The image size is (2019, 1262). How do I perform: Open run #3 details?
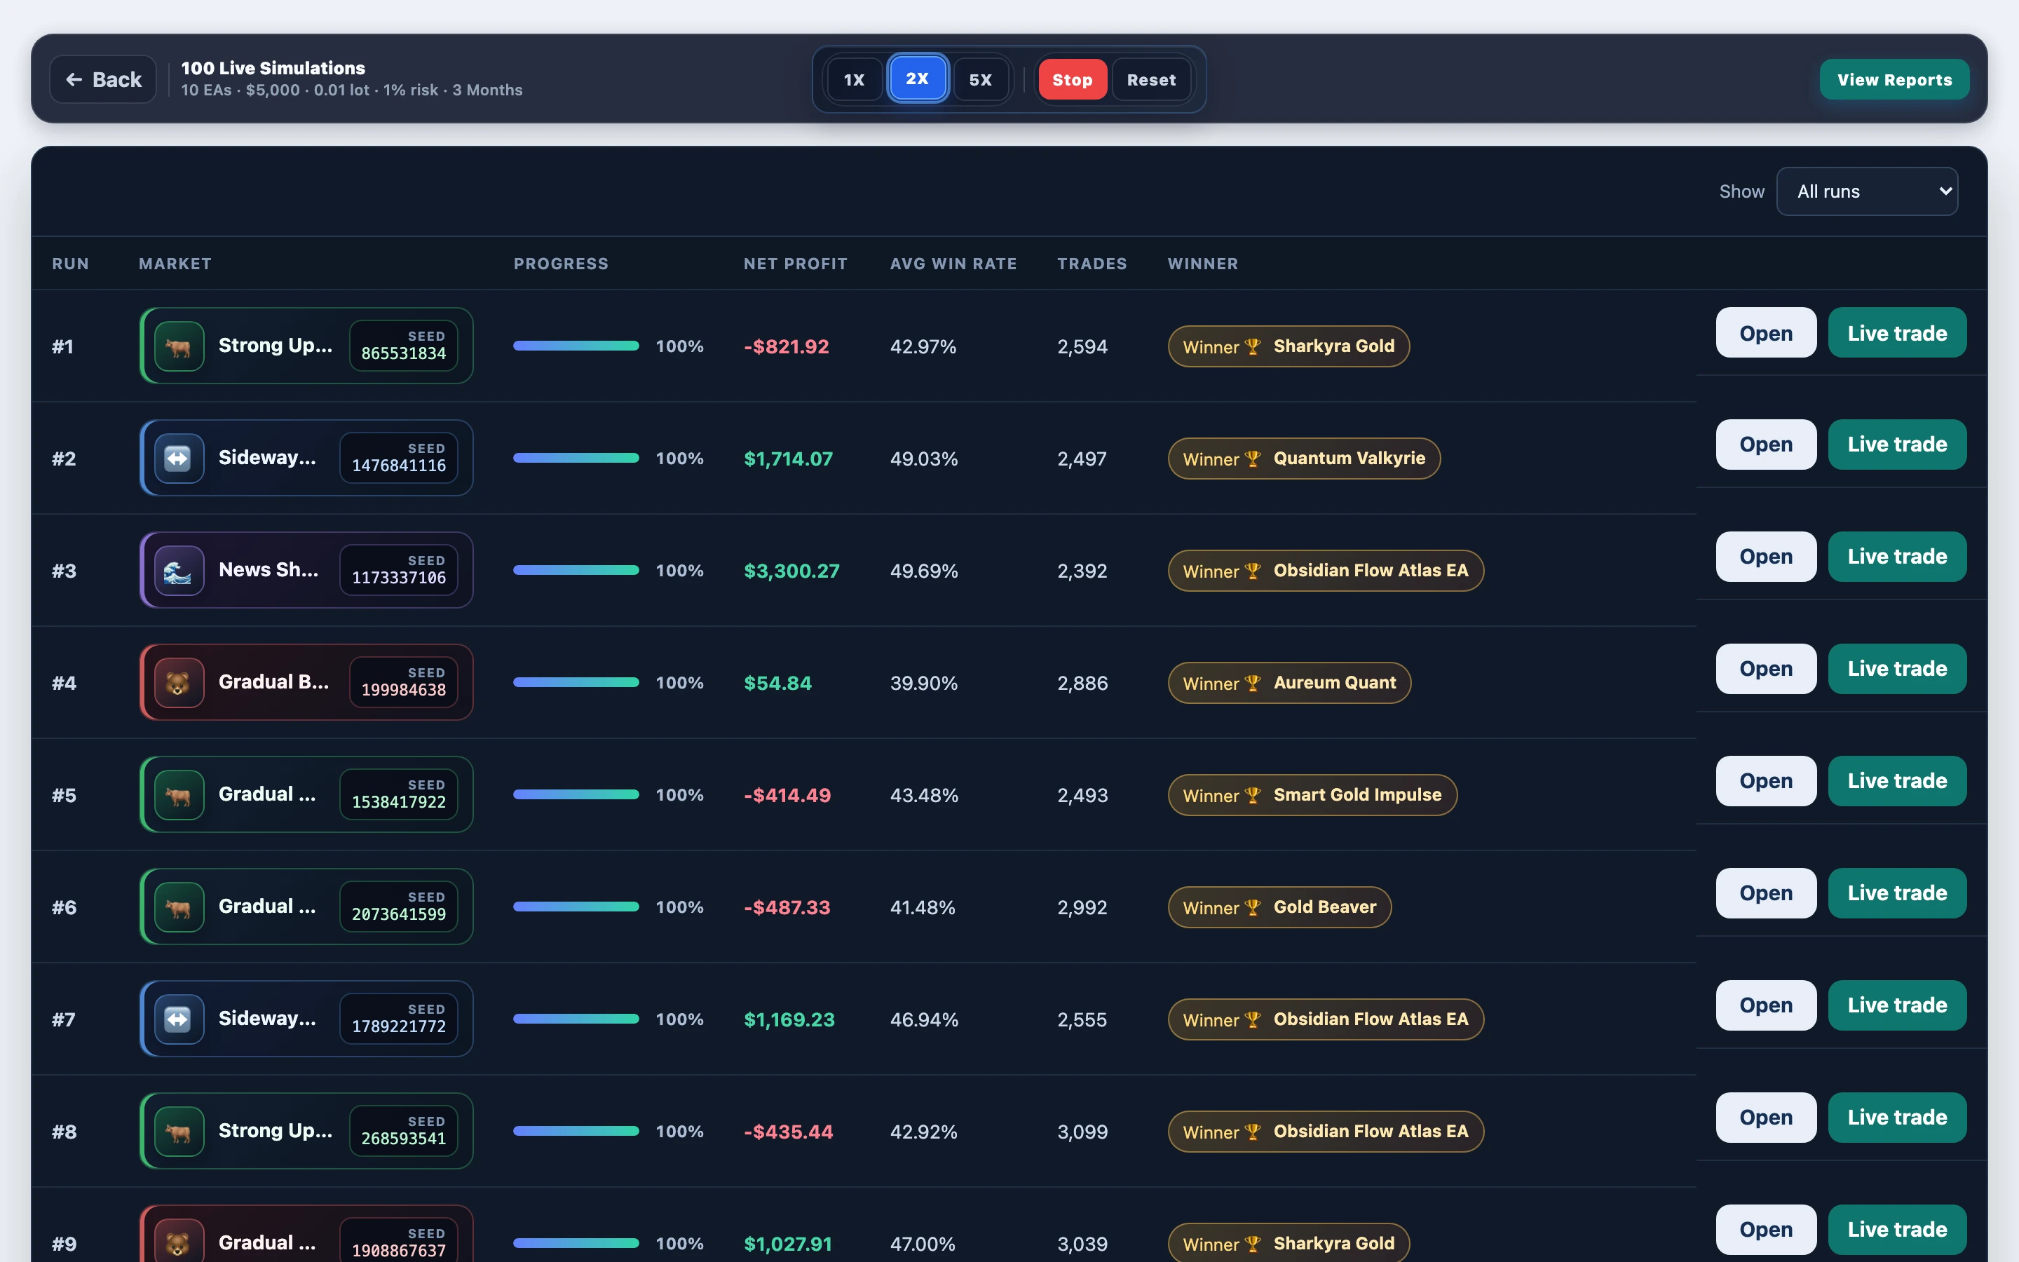pos(1765,557)
